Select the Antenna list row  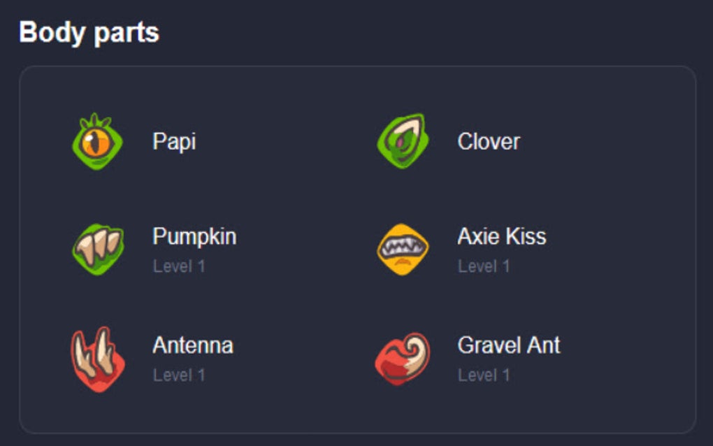194,345
